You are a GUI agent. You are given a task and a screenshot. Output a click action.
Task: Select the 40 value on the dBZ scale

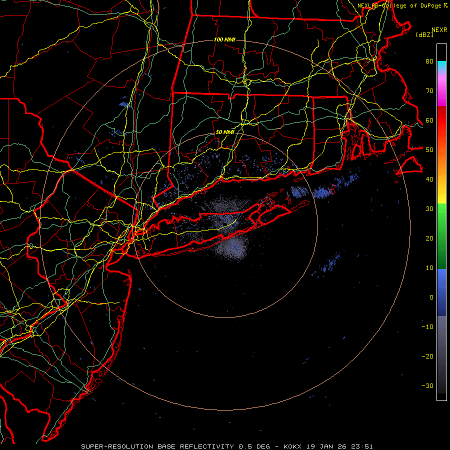click(x=429, y=179)
